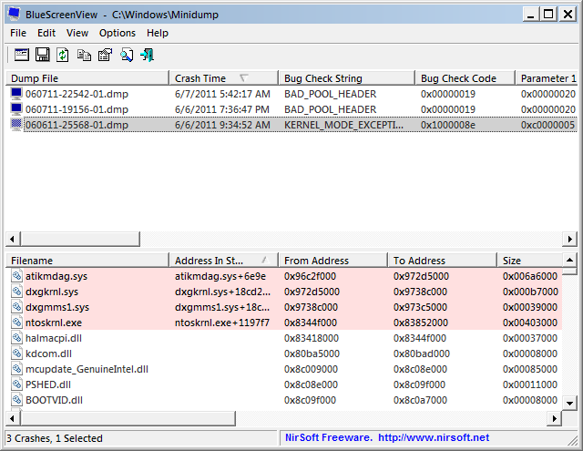Open the Help menu
The width and height of the screenshot is (583, 451).
(x=158, y=33)
